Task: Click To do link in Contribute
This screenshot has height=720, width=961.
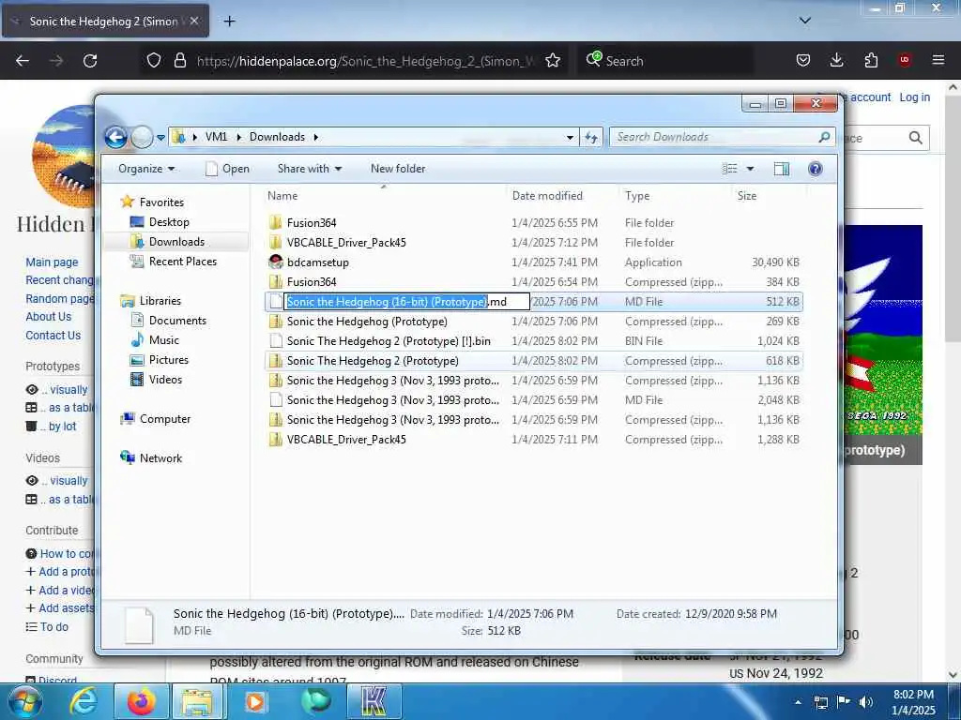Action: pyautogui.click(x=53, y=627)
